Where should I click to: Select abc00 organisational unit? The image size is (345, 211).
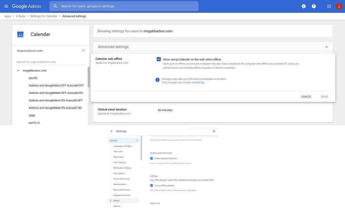click(x=33, y=78)
